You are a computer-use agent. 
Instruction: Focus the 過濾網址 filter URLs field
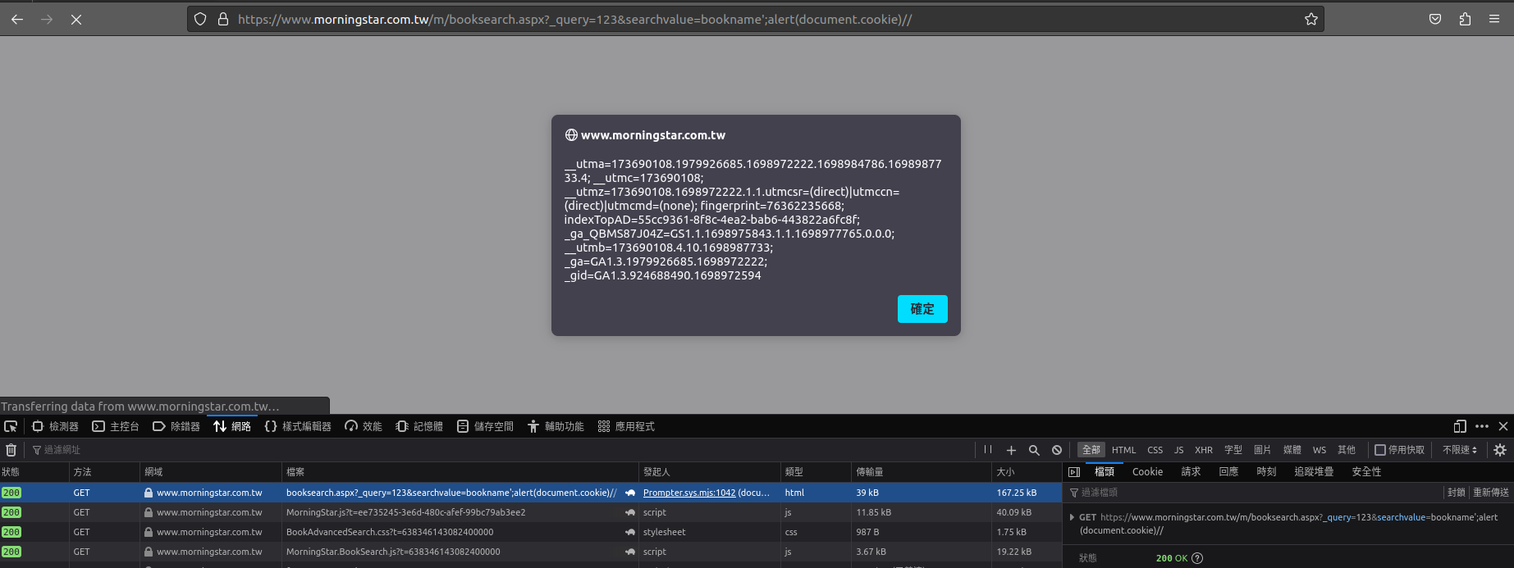click(x=501, y=450)
